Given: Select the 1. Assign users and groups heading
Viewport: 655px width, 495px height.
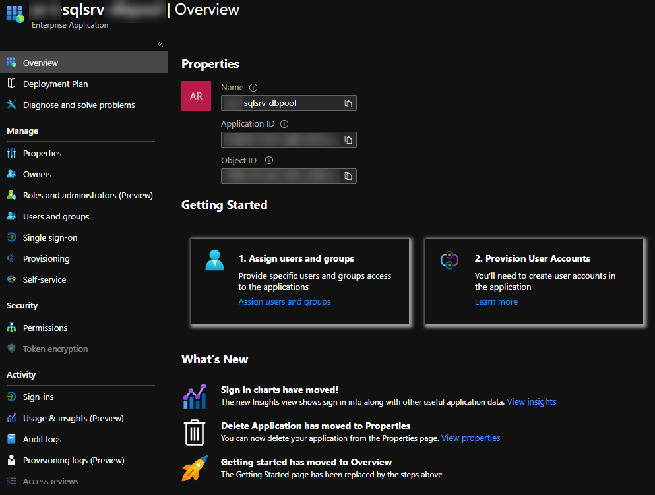Looking at the screenshot, I should tap(296, 258).
